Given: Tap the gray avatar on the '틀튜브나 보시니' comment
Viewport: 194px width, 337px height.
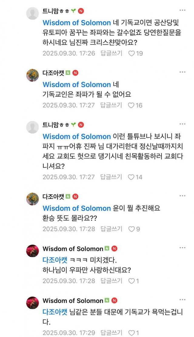Looking at the screenshot, I should 32,127.
